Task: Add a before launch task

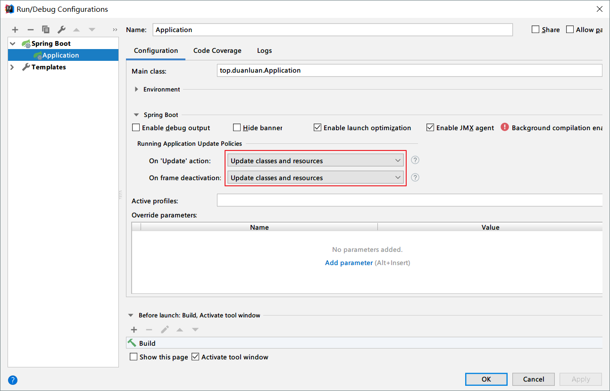Action: pos(134,330)
